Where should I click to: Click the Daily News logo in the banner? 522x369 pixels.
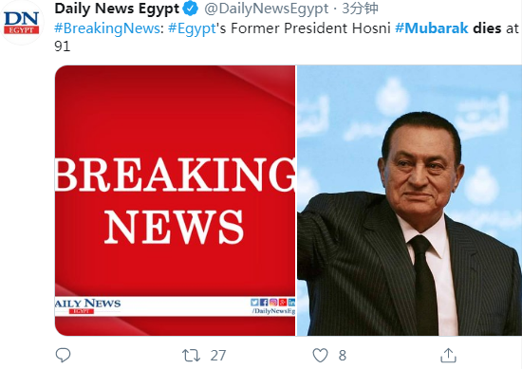87,305
